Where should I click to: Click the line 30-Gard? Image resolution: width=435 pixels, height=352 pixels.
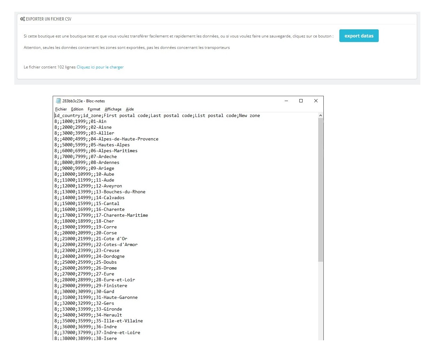tap(84, 292)
